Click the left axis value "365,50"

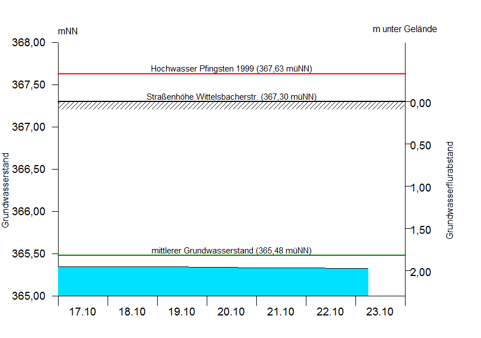(29, 253)
